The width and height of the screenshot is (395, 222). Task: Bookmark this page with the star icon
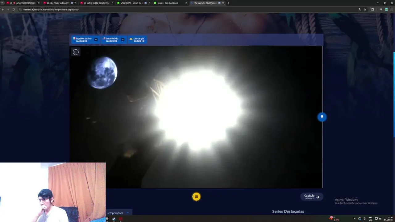365,10
